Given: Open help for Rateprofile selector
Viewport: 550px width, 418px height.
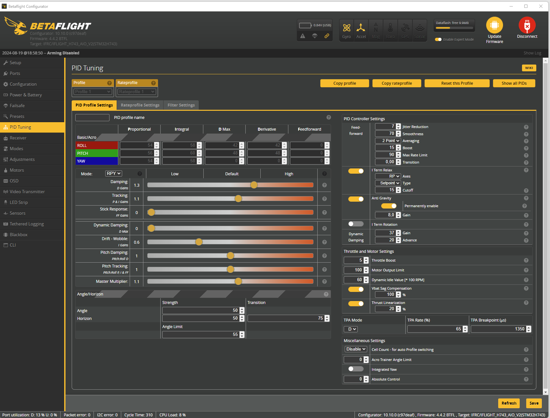Looking at the screenshot, I should [153, 83].
